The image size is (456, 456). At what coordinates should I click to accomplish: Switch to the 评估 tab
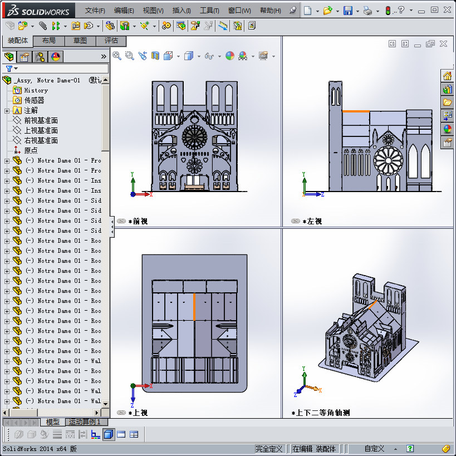pyautogui.click(x=111, y=41)
